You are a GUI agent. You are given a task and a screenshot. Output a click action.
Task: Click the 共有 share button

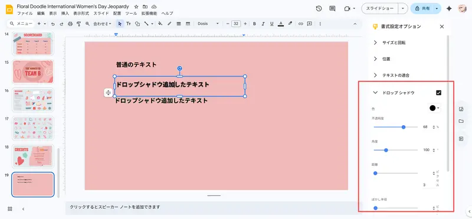point(422,9)
